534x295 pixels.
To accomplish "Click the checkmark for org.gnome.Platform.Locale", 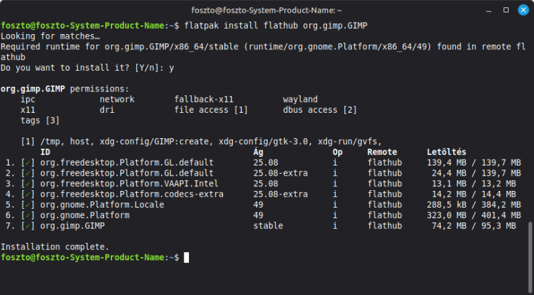I will (28, 205).
